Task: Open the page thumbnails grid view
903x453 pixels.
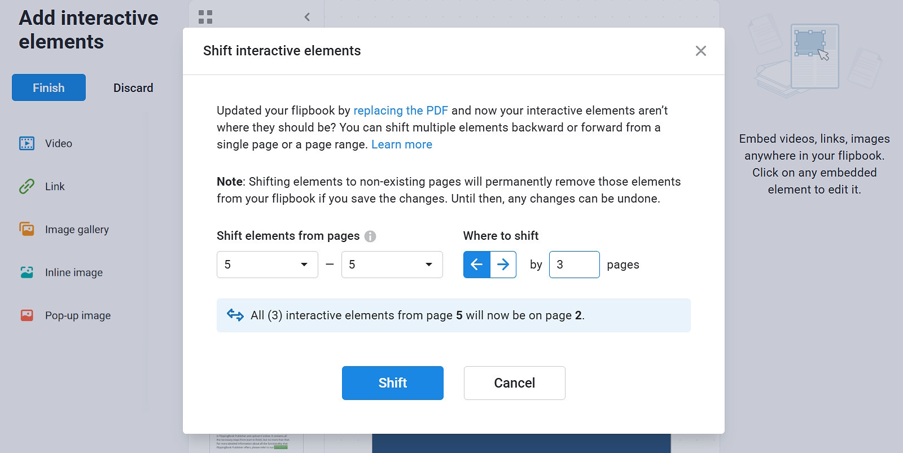Action: click(205, 17)
